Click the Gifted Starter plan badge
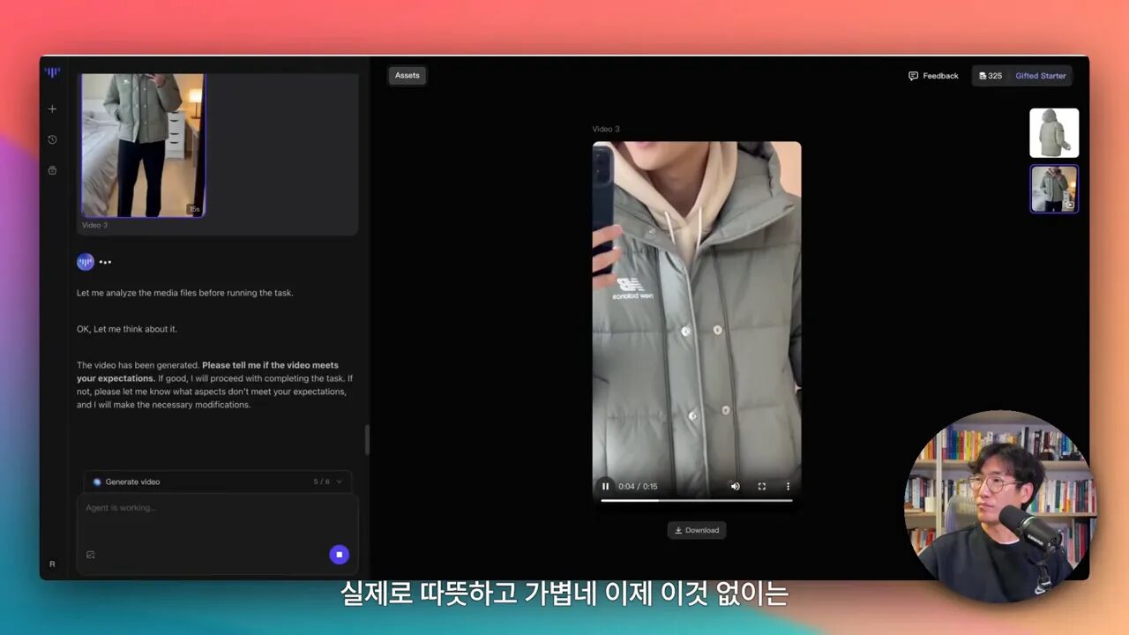The height and width of the screenshot is (635, 1129). 1041,76
